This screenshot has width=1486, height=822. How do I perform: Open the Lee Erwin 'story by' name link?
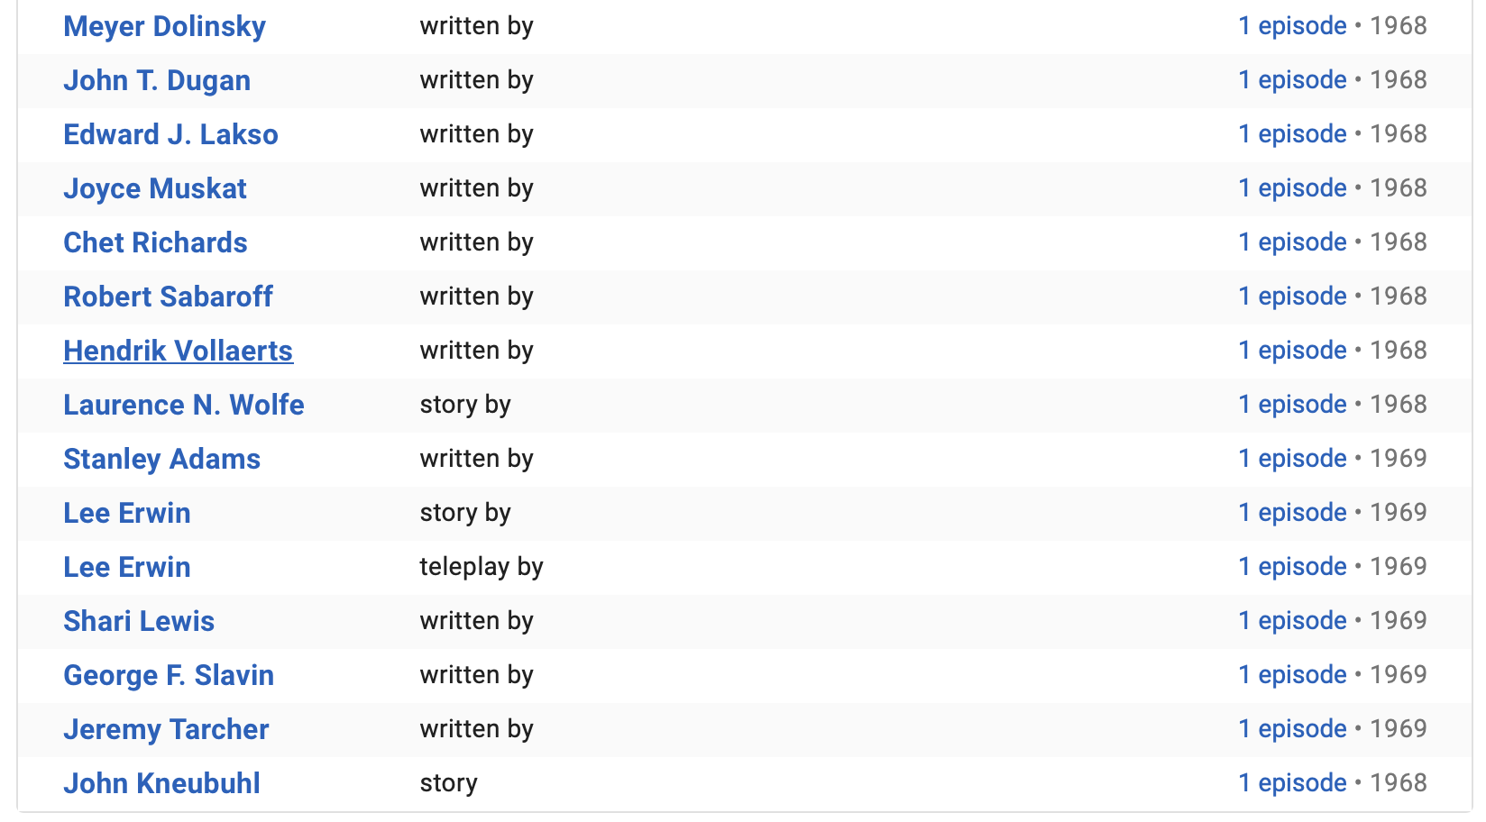[127, 514]
